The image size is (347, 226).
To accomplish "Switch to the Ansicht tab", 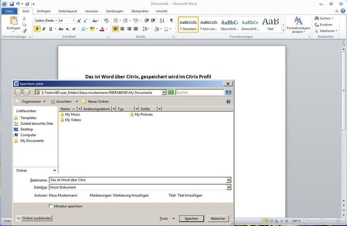I will click(162, 11).
